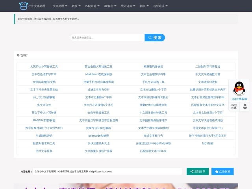252x189 pixels.
Task: Click the 点击收藏 blue button
Action: [x=222, y=172]
